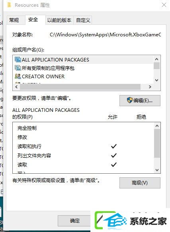Image resolution: width=170 pixels, height=232 pixels.
Task: Click the permissions list scroll down arrow
Action: click(x=157, y=170)
